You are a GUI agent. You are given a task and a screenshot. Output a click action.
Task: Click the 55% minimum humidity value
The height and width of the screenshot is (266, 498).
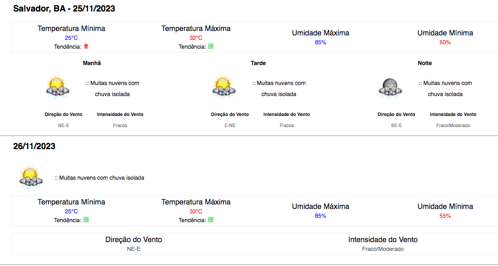445,216
